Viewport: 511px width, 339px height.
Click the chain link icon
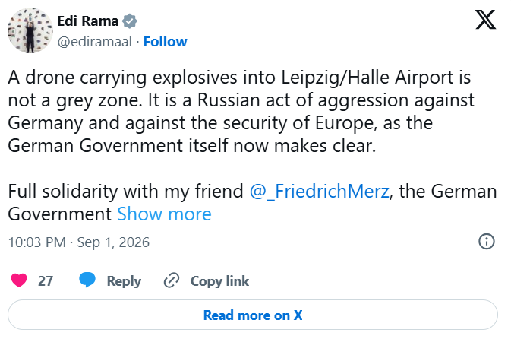tap(172, 280)
